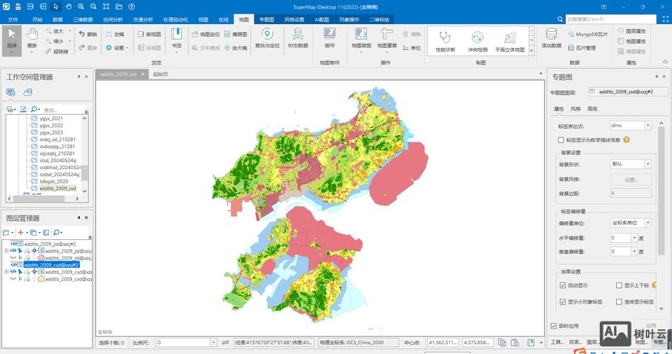Expand the 偏移量单位 dropdown
The width and height of the screenshot is (672, 354).
click(x=647, y=222)
